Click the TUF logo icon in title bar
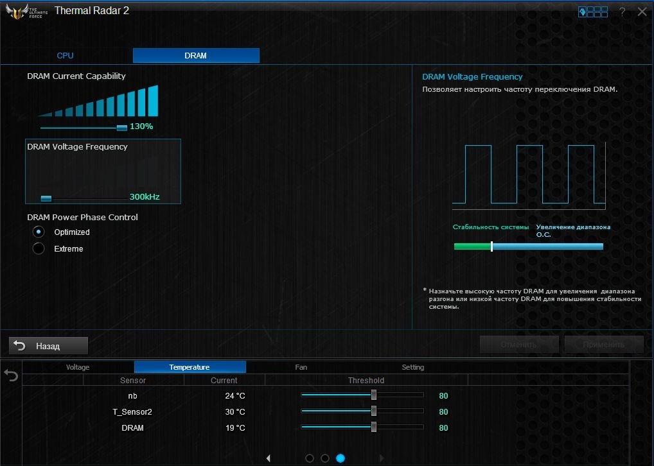 26,12
